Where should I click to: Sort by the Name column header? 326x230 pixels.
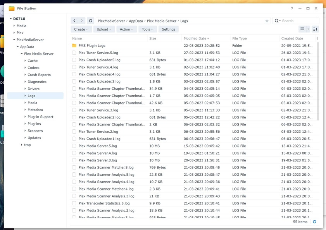click(x=77, y=38)
